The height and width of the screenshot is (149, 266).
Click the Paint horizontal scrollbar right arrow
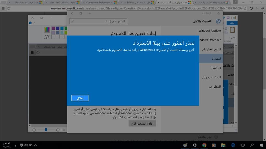pos(232,126)
